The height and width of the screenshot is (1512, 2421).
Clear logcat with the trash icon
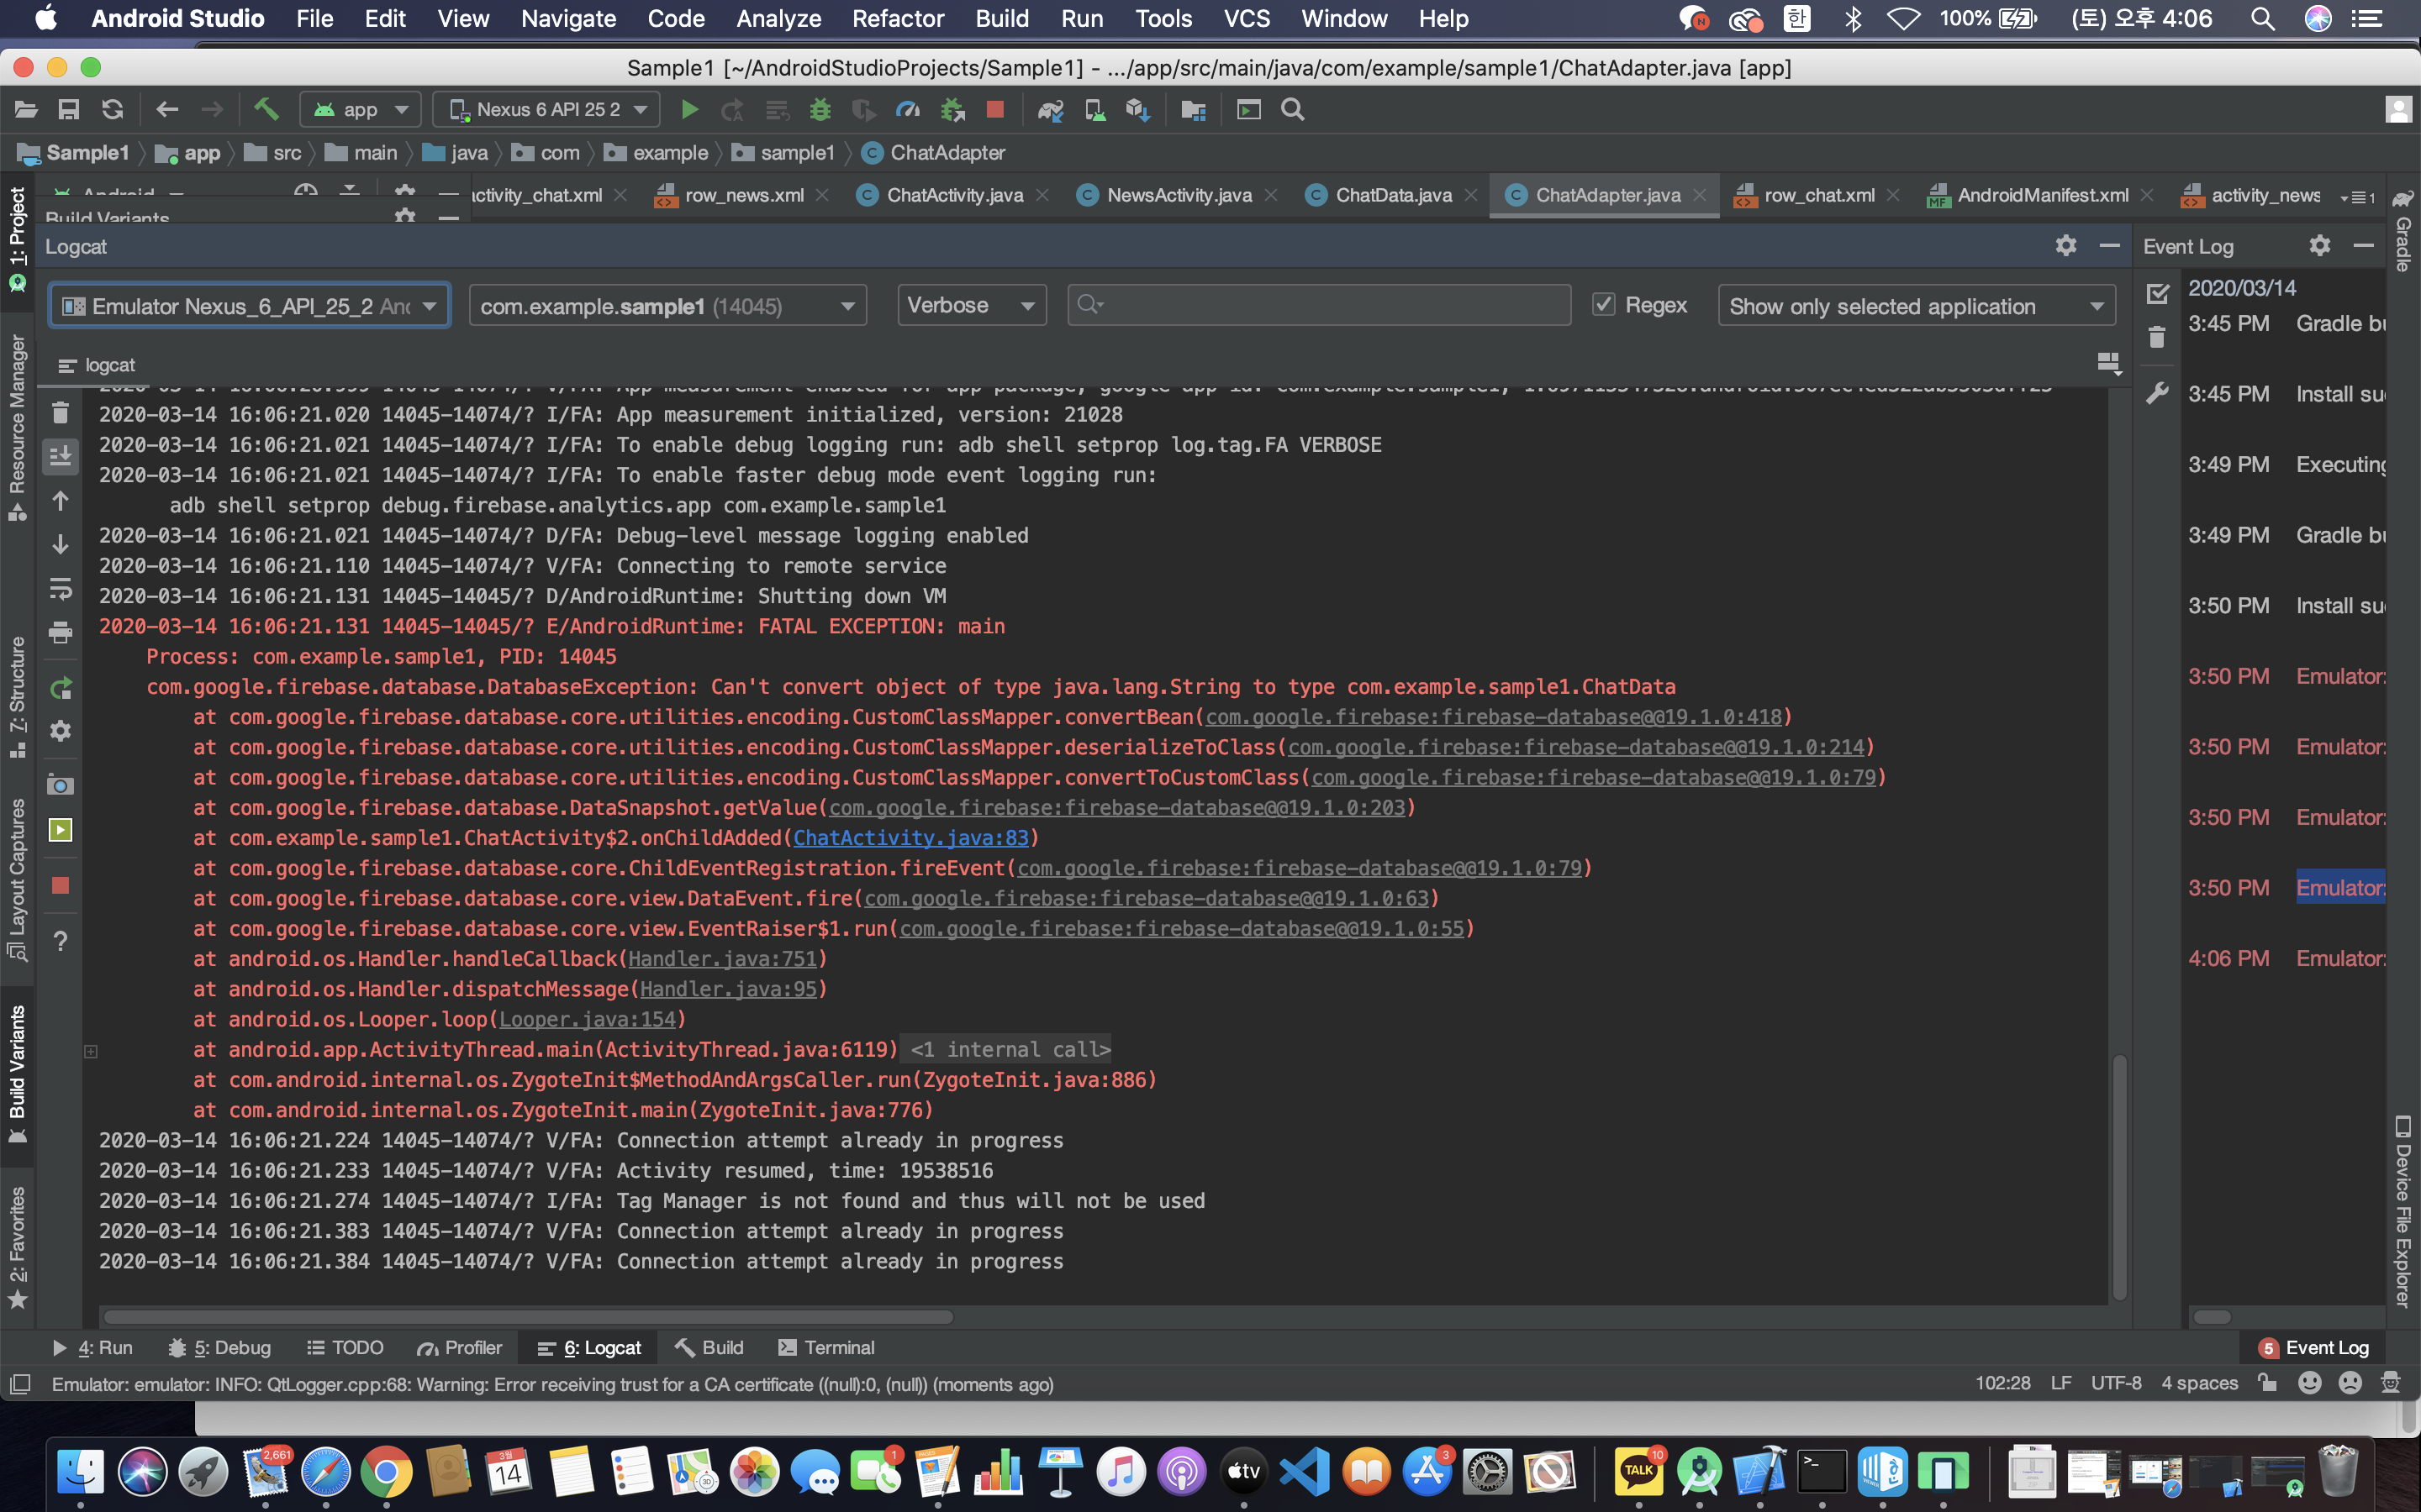60,413
